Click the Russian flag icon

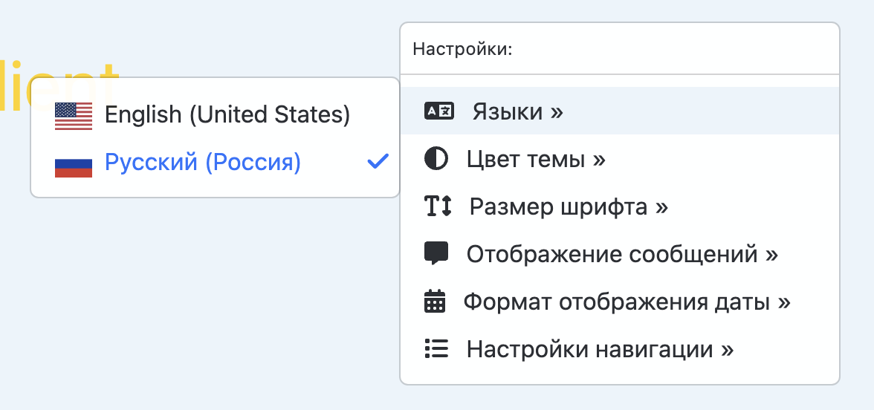tap(74, 163)
